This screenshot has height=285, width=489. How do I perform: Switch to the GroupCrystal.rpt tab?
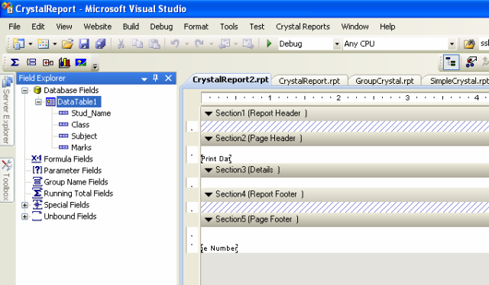384,81
